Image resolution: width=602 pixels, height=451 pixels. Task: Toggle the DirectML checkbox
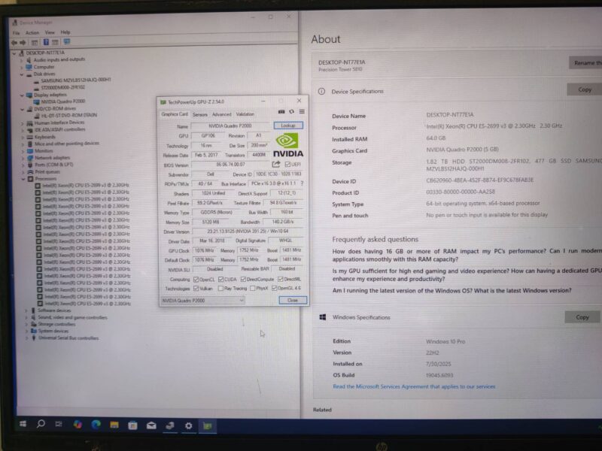click(x=280, y=279)
